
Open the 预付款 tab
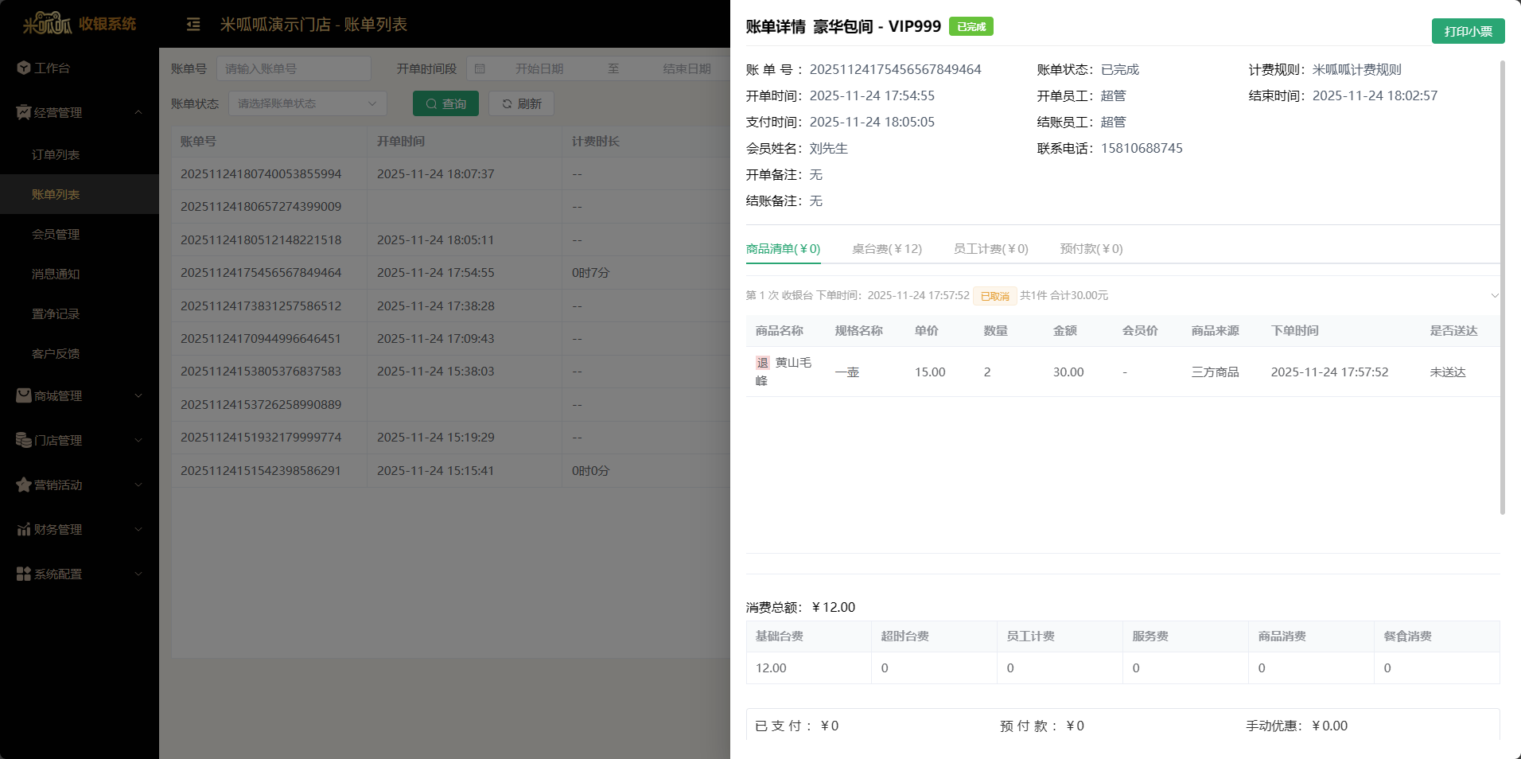1091,249
